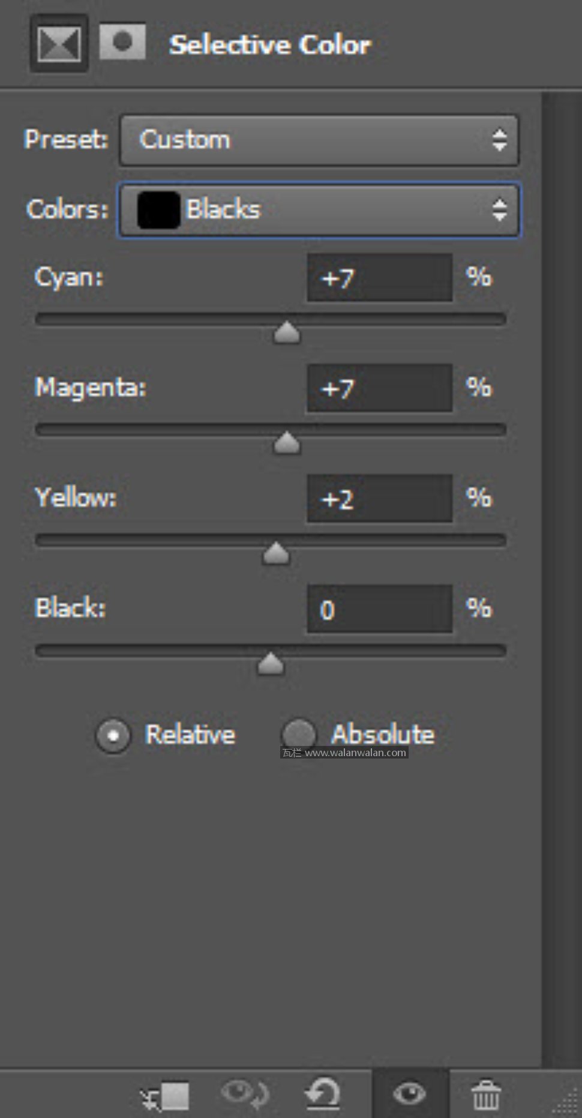The image size is (582, 1118).
Task: Select the layer mask icon
Action: click(122, 42)
